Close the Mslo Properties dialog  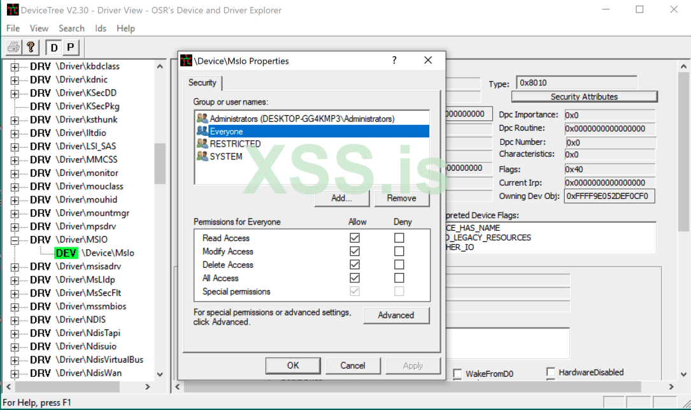428,60
